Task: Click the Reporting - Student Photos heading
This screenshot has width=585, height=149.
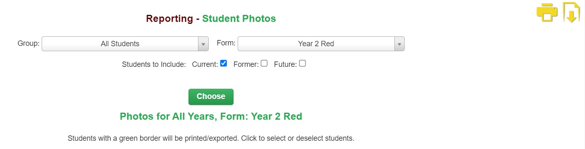Action: click(211, 19)
